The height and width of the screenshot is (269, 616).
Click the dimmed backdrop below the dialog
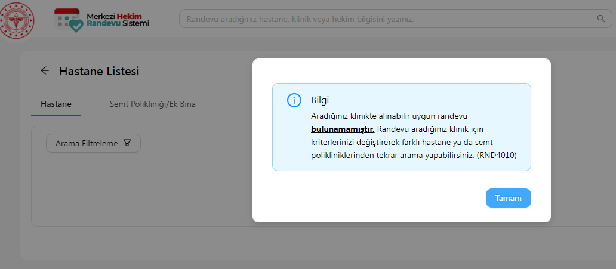[401, 245]
